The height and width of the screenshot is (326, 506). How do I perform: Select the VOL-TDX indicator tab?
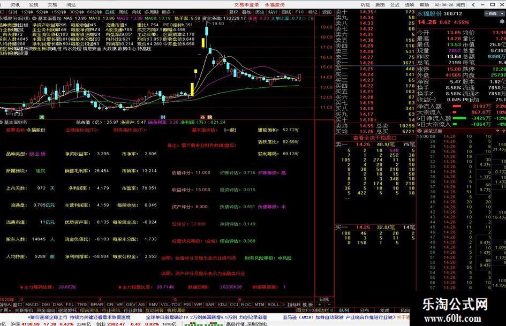170,305
